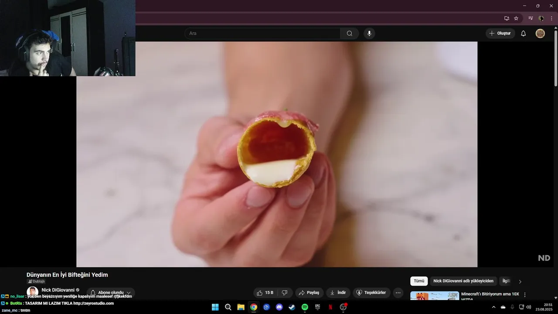Focus the Ara search field
The width and height of the screenshot is (558, 314).
262,34
